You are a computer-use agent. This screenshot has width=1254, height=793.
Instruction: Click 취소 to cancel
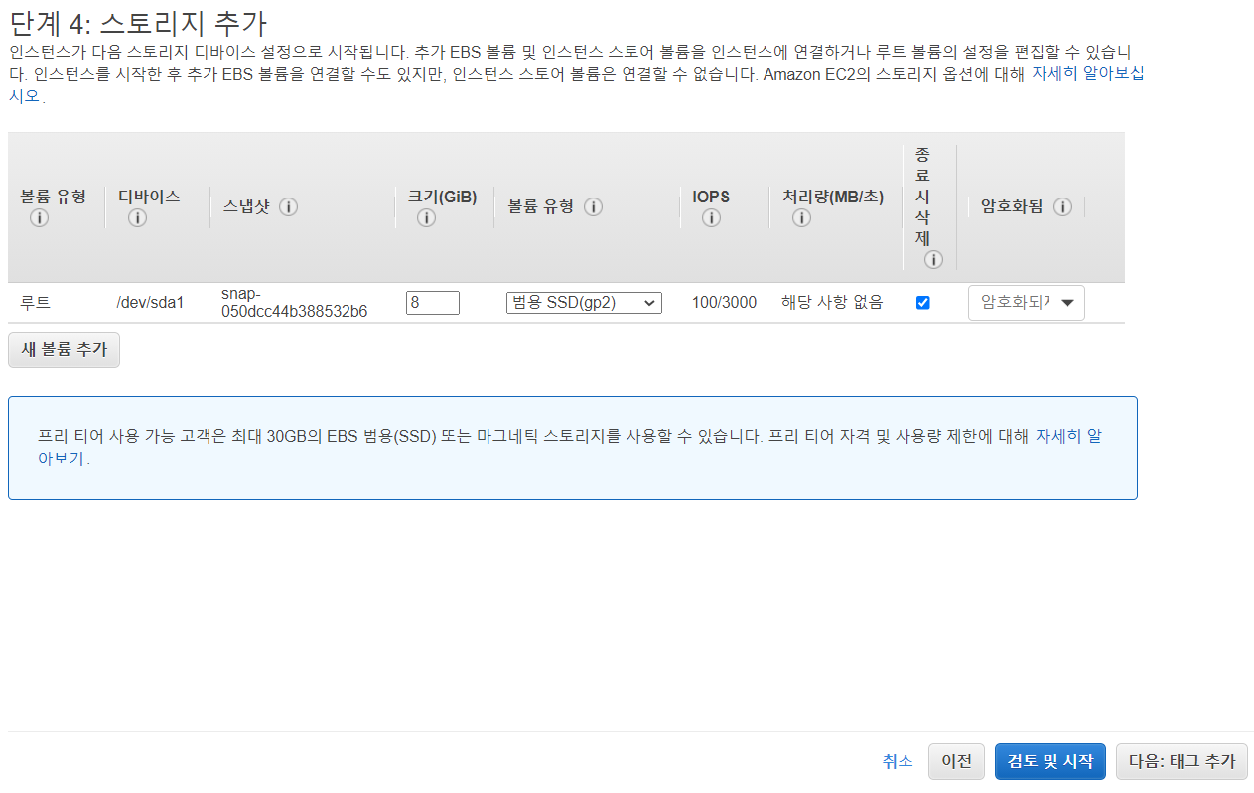897,761
